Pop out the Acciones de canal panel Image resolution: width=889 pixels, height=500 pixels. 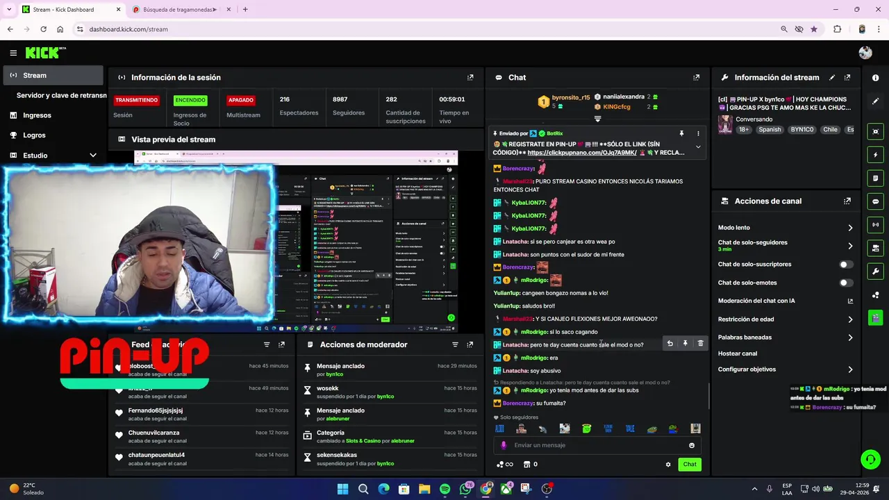[x=847, y=201]
